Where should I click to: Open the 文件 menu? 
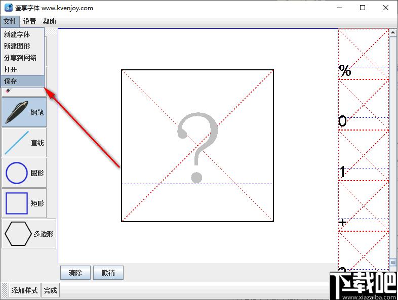coord(10,21)
